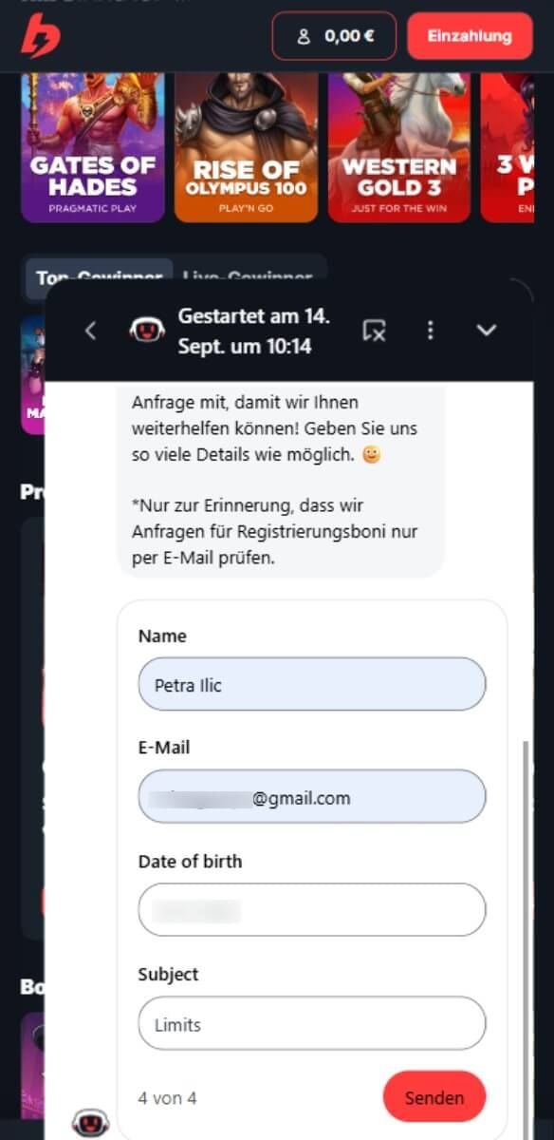Open the Gates of Hades game

(x=93, y=147)
